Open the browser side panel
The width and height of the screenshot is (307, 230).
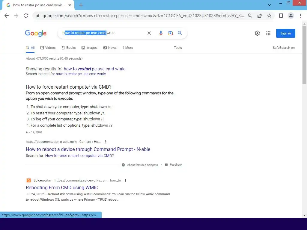tap(281, 16)
